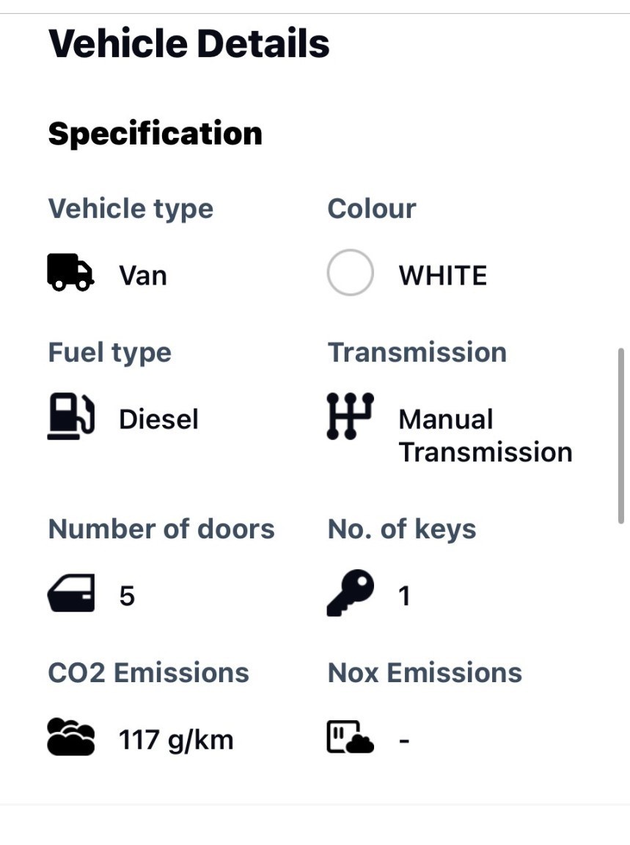The width and height of the screenshot is (630, 845).
Task: Click the manual gearbox shifter icon
Action: coord(350,416)
